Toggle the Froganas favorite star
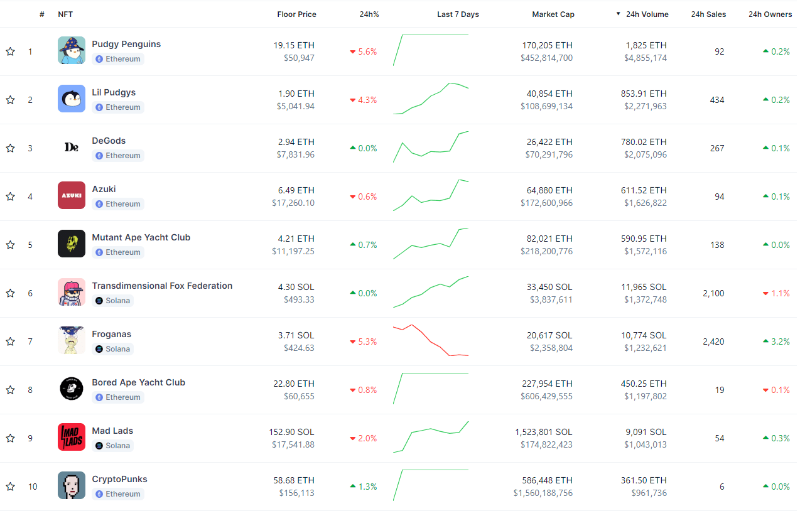Screen dimensions: 800x511 (x=10, y=342)
